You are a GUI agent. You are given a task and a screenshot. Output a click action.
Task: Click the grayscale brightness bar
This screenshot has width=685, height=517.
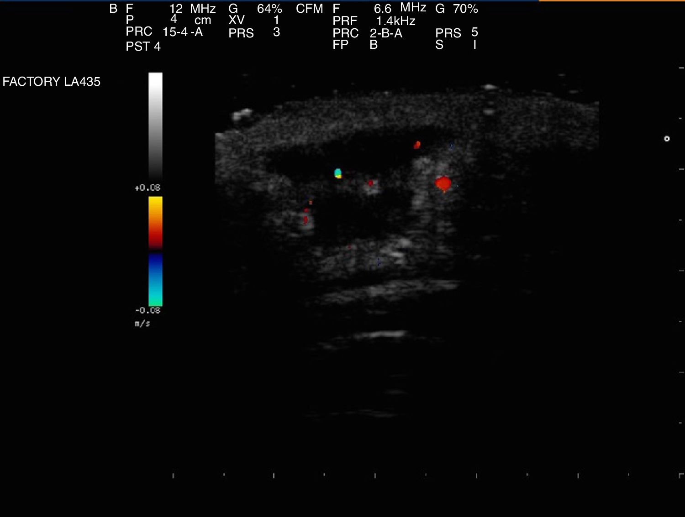point(155,125)
